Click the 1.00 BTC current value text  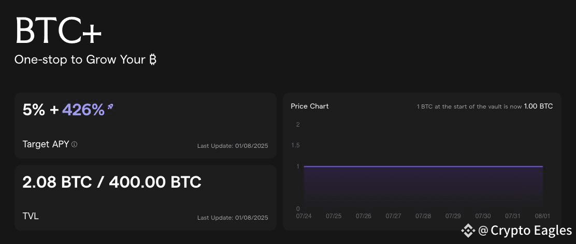(x=538, y=106)
